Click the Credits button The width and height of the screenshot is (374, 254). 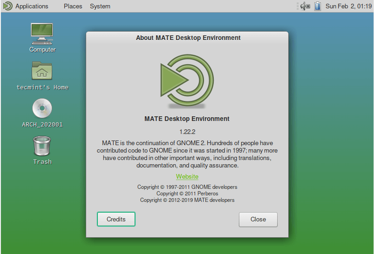click(x=116, y=219)
